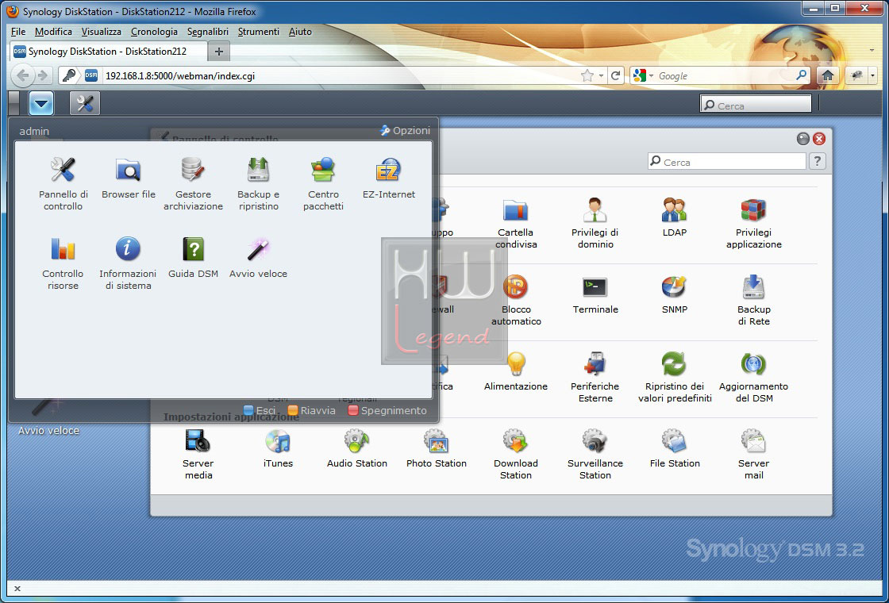This screenshot has height=603, width=889.
Task: Close the Pannello di controllo window
Action: [818, 139]
